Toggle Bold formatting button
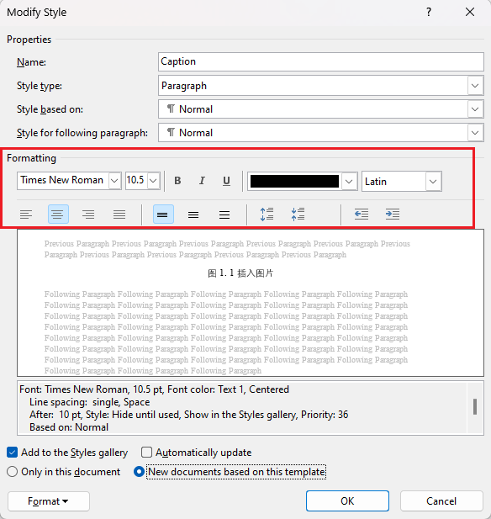 [177, 181]
